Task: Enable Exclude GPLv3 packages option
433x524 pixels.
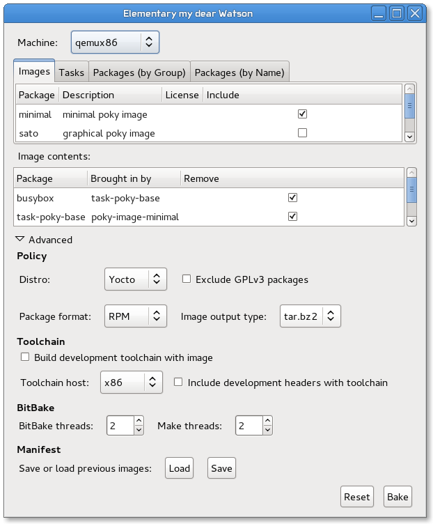Action: 187,279
